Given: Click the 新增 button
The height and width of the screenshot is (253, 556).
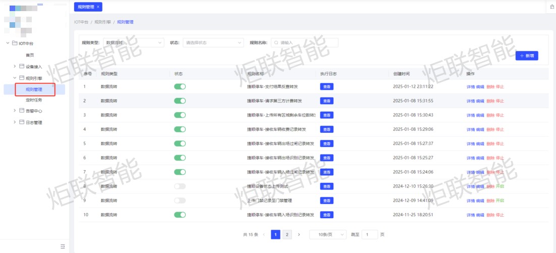Looking at the screenshot, I should point(527,56).
